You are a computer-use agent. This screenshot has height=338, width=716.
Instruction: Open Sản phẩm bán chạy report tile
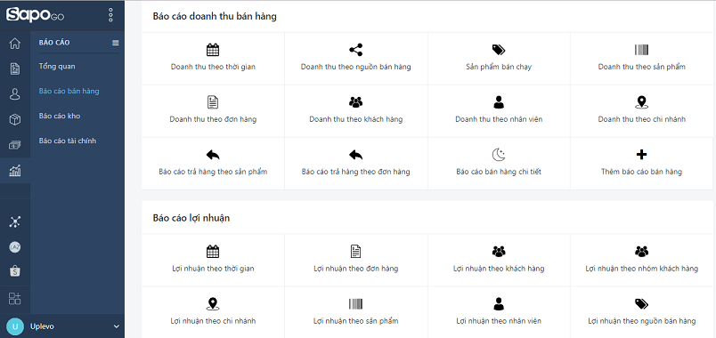coord(499,59)
